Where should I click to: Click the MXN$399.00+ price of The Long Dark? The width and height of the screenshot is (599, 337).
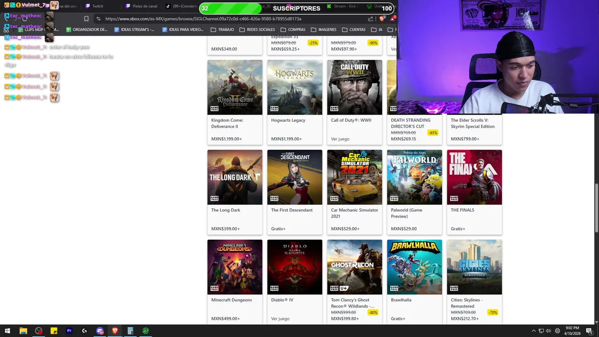pos(226,229)
